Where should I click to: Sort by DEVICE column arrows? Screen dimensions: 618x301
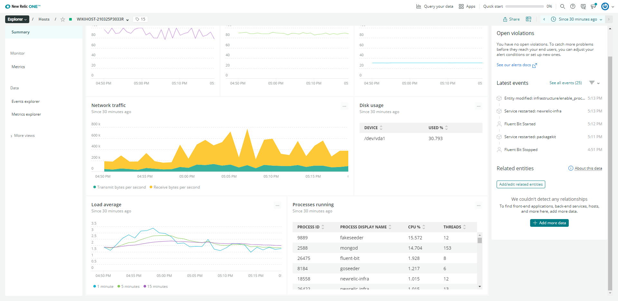tap(381, 128)
